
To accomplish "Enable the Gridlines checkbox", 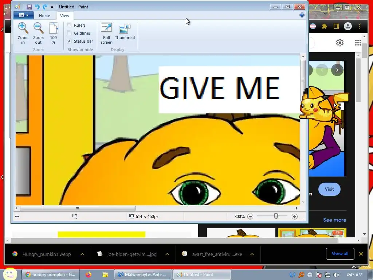I will click(x=69, y=33).
